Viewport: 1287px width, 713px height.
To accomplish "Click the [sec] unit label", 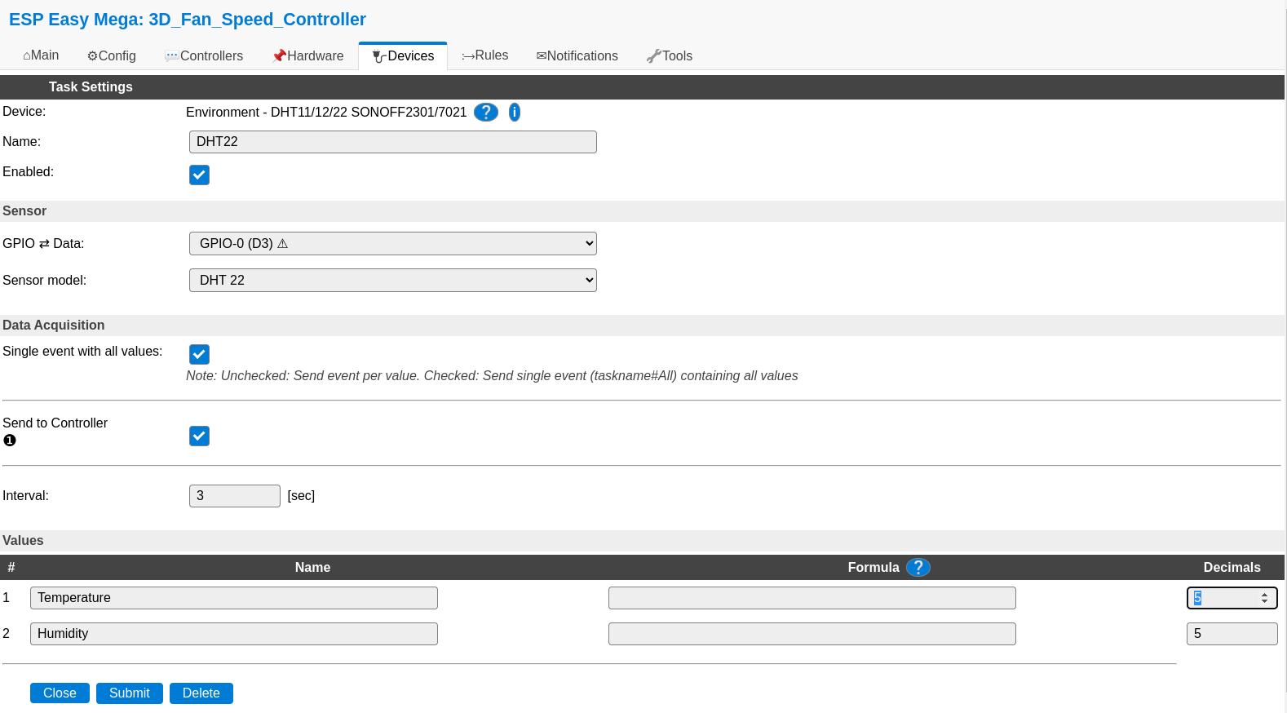I will (x=301, y=496).
